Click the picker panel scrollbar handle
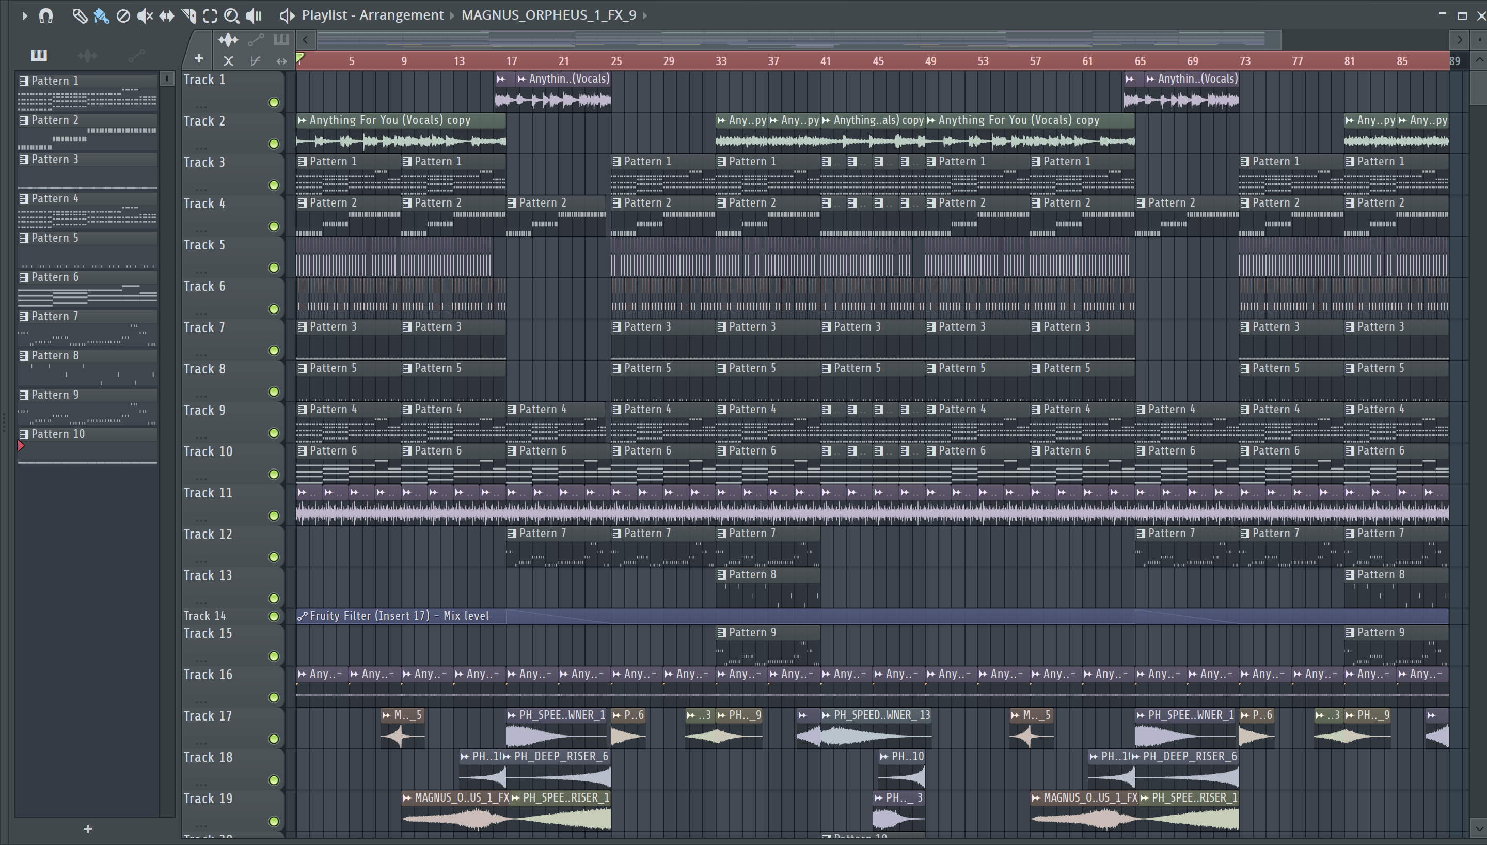 167,79
